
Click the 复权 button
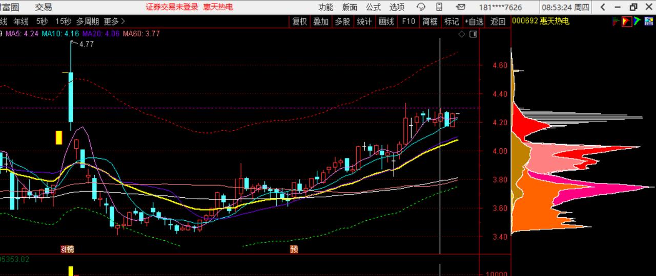299,21
